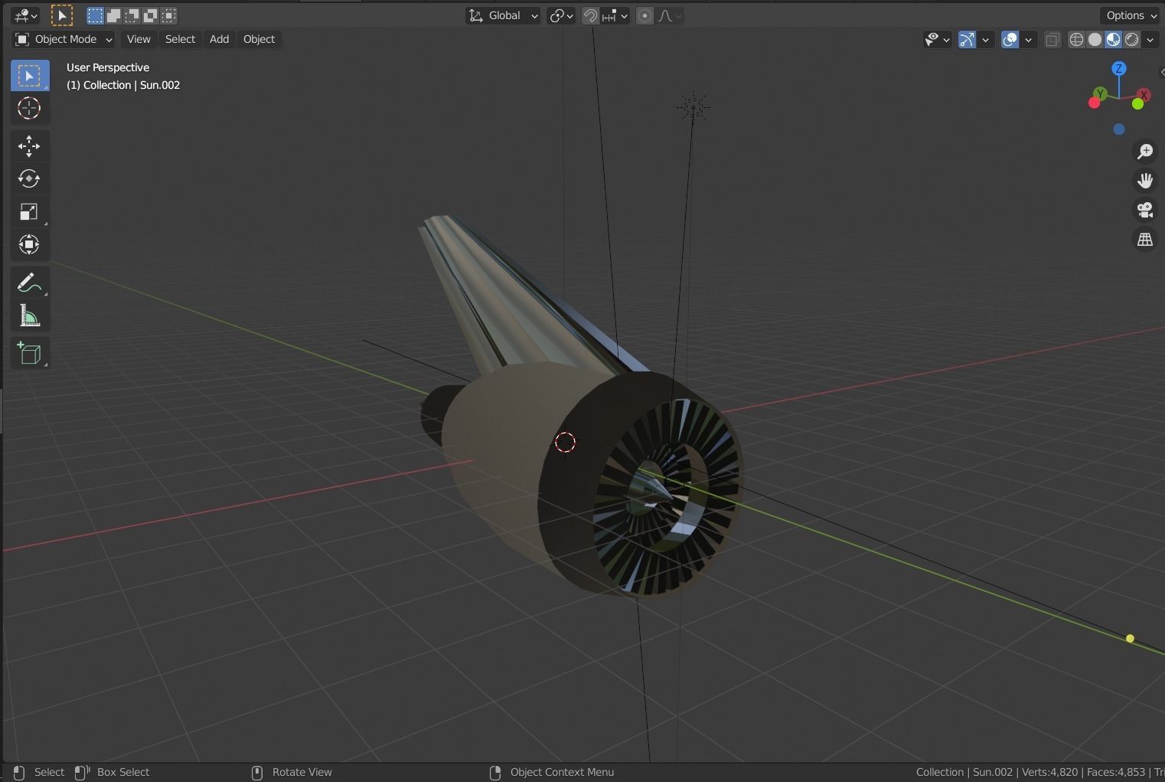Open the transform orientation dropdown showing Global
Image resolution: width=1165 pixels, height=782 pixels.
(502, 15)
